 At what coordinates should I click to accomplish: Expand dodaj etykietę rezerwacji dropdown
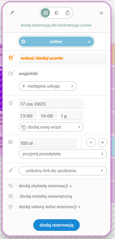45,186
